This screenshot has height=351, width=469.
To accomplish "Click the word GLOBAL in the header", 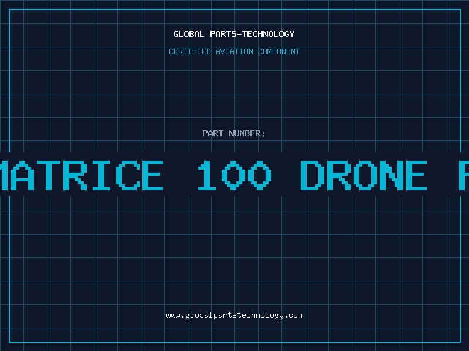I will click(188, 34).
